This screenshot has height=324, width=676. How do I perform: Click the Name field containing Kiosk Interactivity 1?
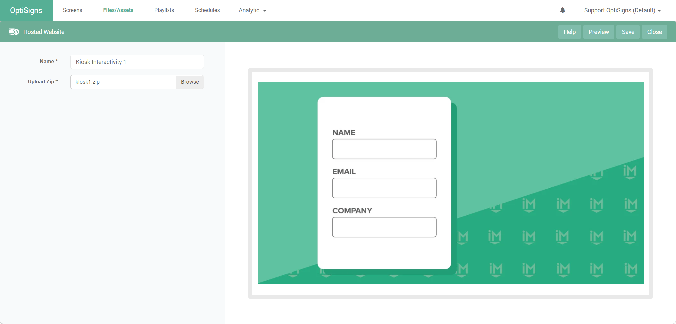click(137, 62)
